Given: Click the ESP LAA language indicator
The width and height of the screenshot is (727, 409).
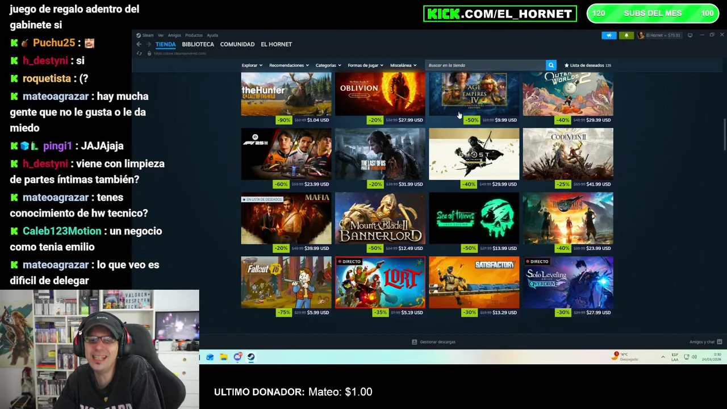Looking at the screenshot, I should click(675, 357).
